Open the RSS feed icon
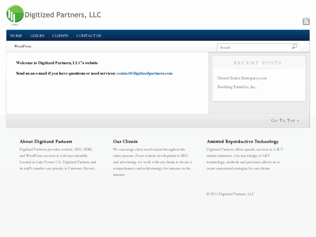The width and height of the screenshot is (316, 237). 306,21
